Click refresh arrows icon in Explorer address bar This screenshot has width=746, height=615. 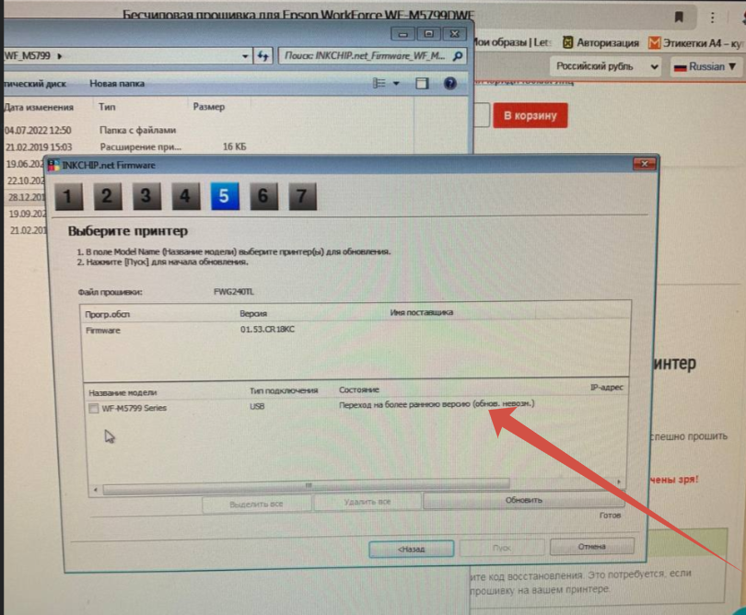[262, 56]
